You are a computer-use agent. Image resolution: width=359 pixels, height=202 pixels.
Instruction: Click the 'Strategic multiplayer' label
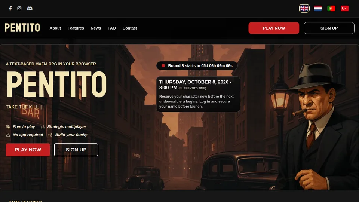(67, 127)
